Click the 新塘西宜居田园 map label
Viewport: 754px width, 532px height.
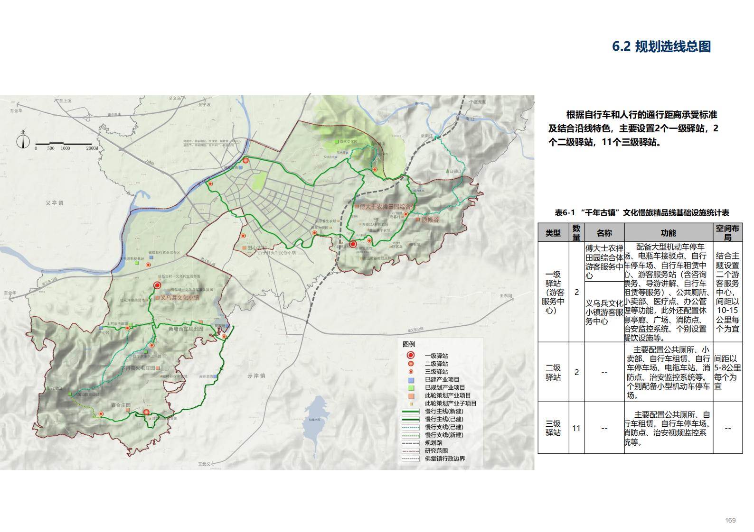click(x=186, y=329)
